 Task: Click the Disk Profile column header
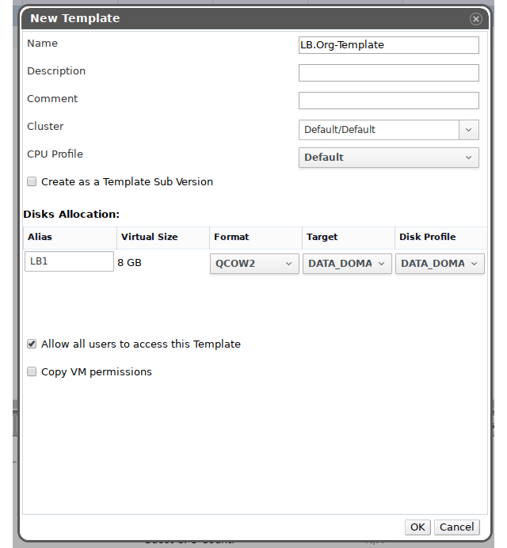click(427, 237)
